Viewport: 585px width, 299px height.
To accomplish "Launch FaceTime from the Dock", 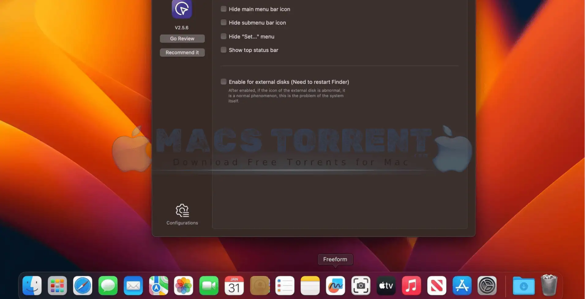I will click(x=209, y=286).
